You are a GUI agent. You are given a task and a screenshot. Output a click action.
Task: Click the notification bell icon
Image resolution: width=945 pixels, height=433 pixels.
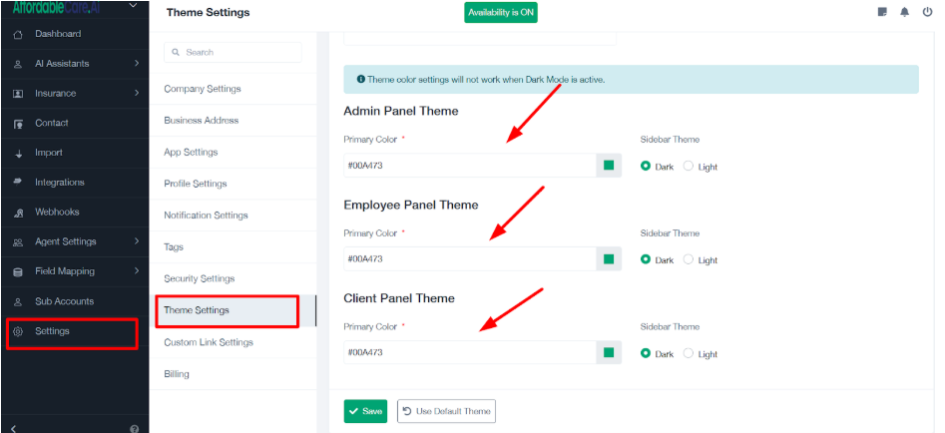coord(905,12)
